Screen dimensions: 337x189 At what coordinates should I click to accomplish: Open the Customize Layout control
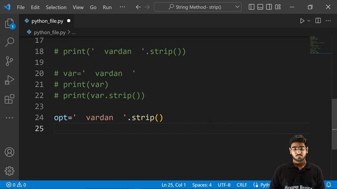[x=278, y=7]
